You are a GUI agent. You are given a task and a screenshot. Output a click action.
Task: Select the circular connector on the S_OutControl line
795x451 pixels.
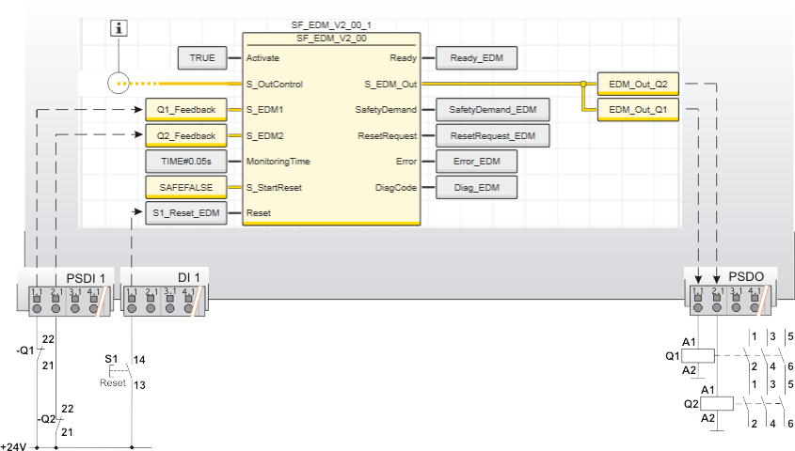tap(119, 84)
